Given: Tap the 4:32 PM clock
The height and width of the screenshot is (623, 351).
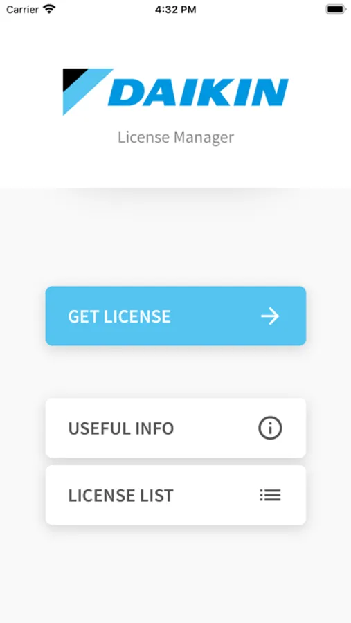Looking at the screenshot, I should (x=175, y=10).
